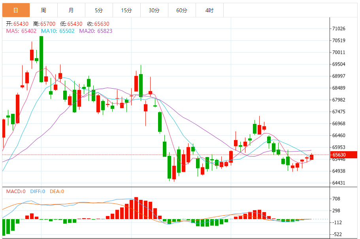Click the MA20: 65823 indicator label

pyautogui.click(x=96, y=31)
